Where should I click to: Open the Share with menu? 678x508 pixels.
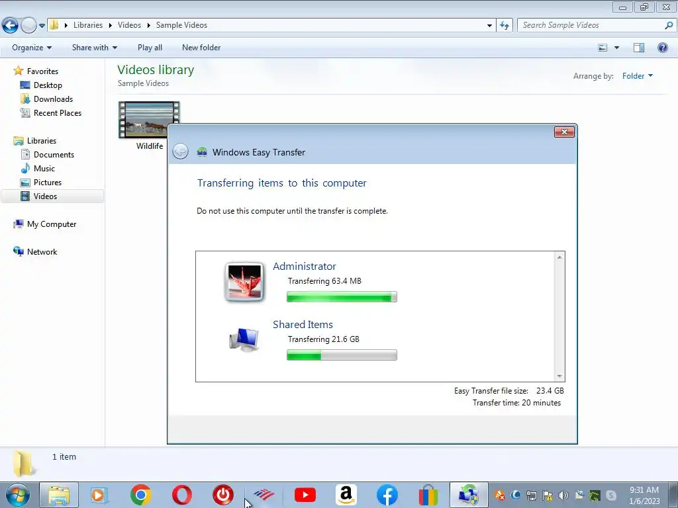tap(94, 48)
